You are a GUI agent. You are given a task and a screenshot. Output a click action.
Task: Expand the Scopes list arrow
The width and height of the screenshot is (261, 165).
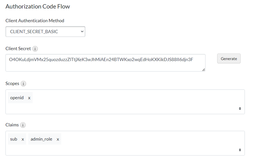240,109
